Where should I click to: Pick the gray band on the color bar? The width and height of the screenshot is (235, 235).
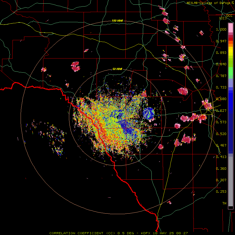(x=231, y=181)
